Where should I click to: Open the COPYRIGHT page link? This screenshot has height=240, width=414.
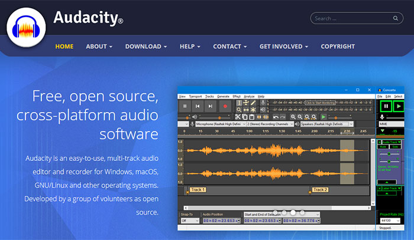tap(338, 47)
